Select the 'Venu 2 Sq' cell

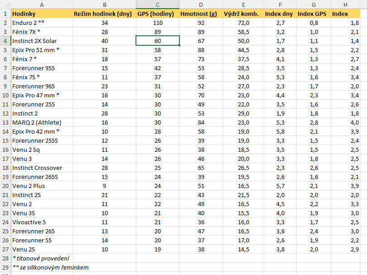coord(42,150)
